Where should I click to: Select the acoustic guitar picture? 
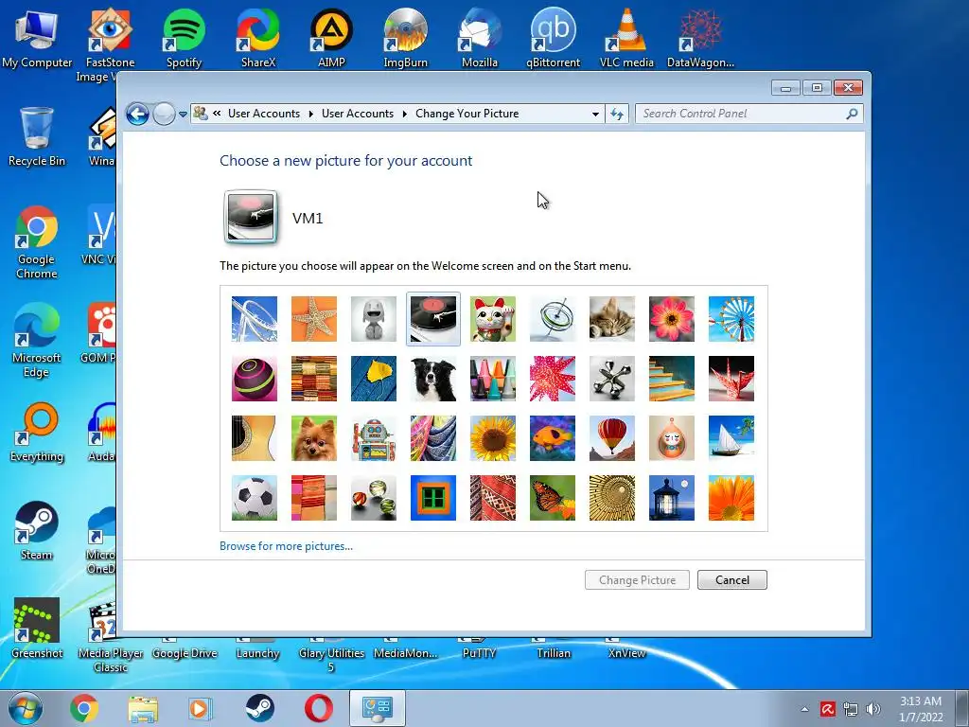[254, 438]
